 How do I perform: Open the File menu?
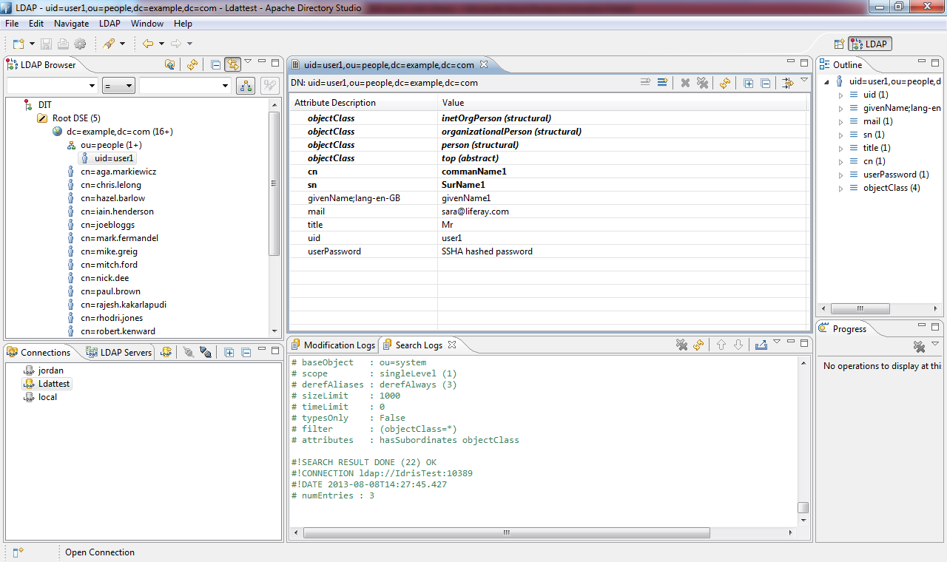coord(12,24)
